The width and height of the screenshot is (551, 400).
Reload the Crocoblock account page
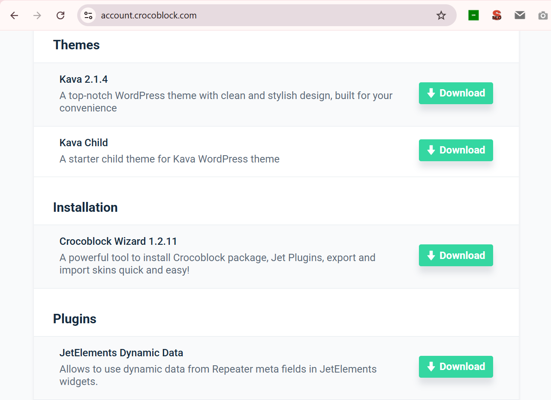60,15
